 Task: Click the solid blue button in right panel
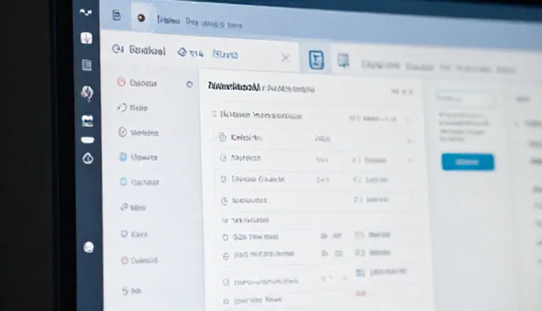[467, 162]
